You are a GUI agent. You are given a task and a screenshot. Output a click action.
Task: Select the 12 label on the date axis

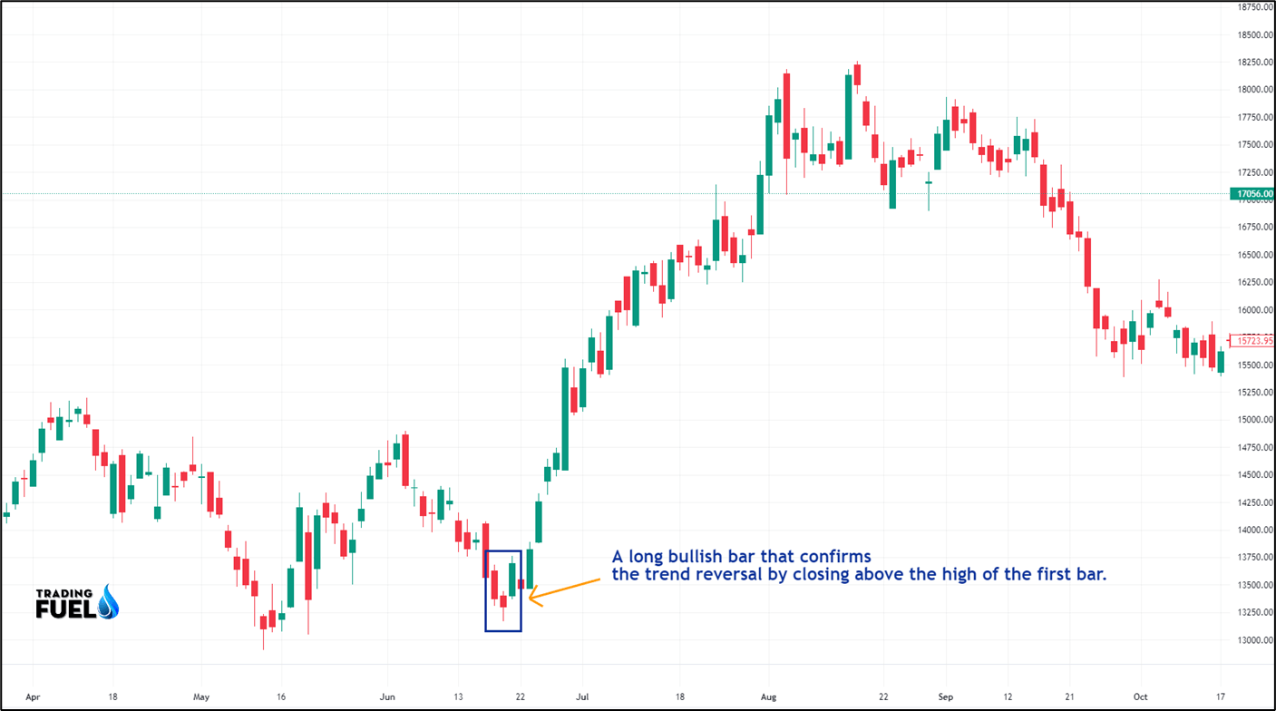click(1008, 697)
